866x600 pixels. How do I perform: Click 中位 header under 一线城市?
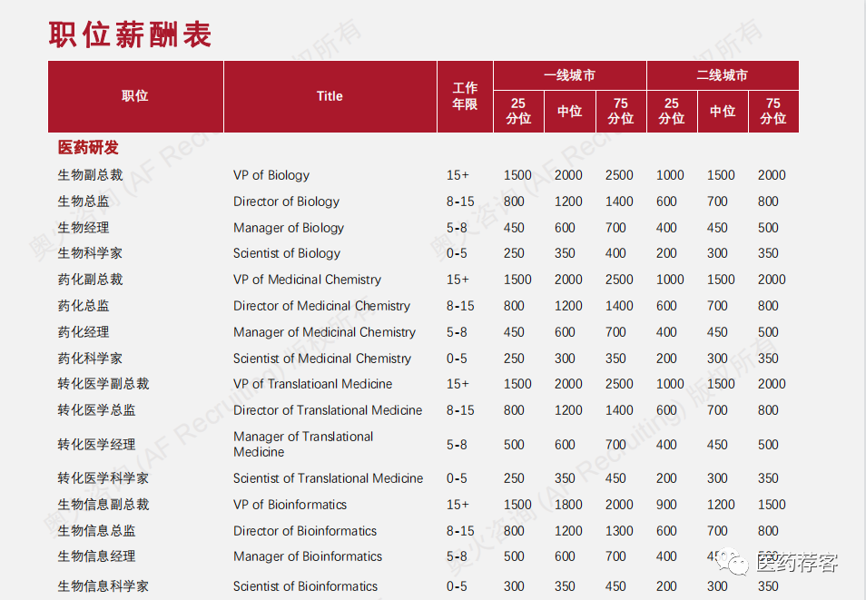pos(570,111)
